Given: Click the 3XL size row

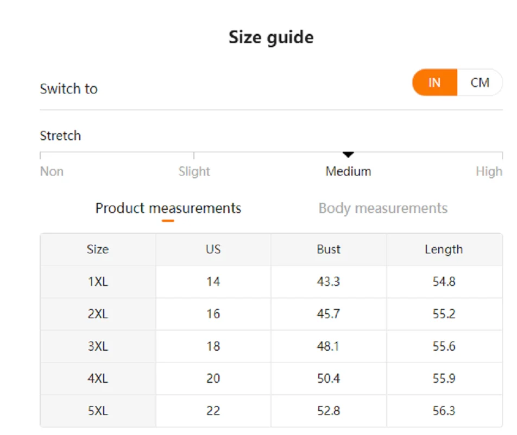Looking at the screenshot, I should 98,346.
